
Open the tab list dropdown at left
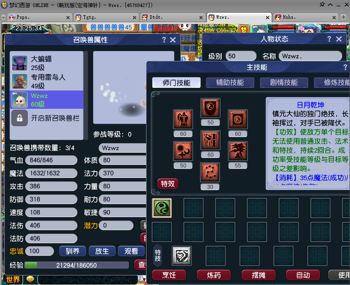click(4, 17)
